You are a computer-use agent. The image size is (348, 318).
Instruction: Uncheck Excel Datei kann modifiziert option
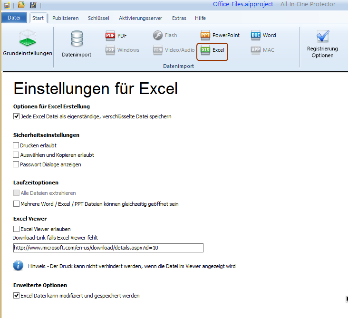point(17,296)
